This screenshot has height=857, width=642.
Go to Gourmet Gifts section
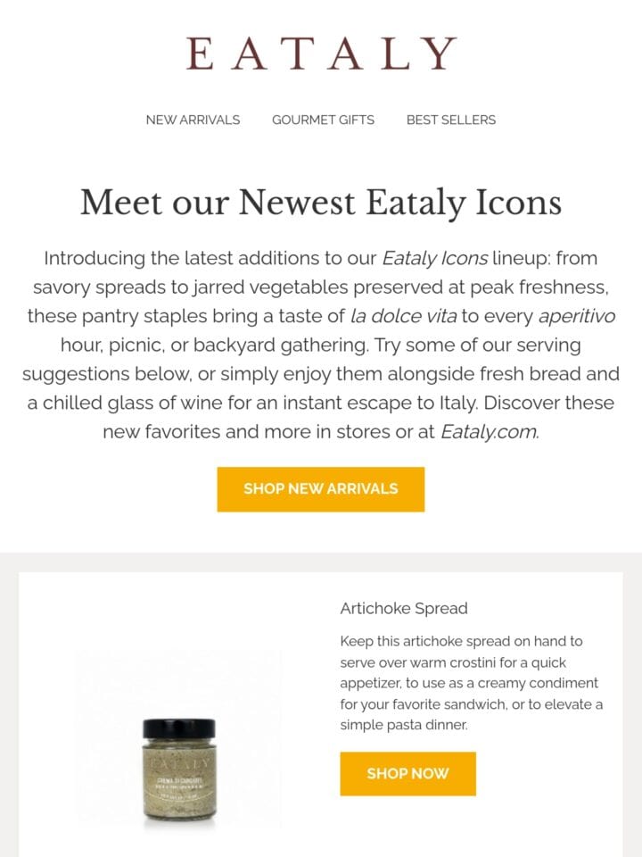[x=323, y=120]
